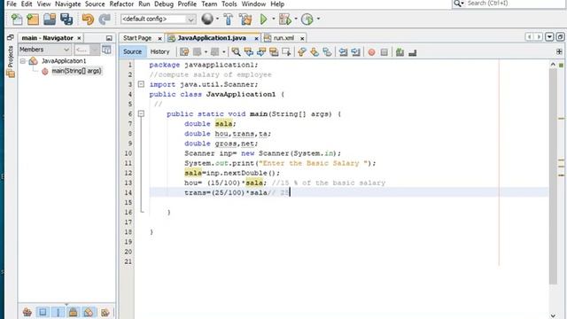The image size is (567, 319).
Task: Click the Profile Project clock icon
Action: coord(307,19)
